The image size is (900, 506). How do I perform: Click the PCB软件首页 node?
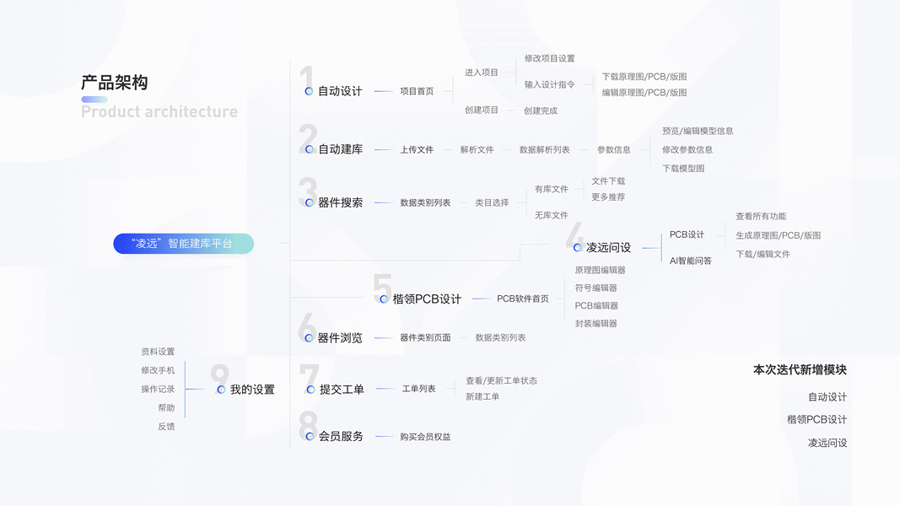click(x=522, y=299)
